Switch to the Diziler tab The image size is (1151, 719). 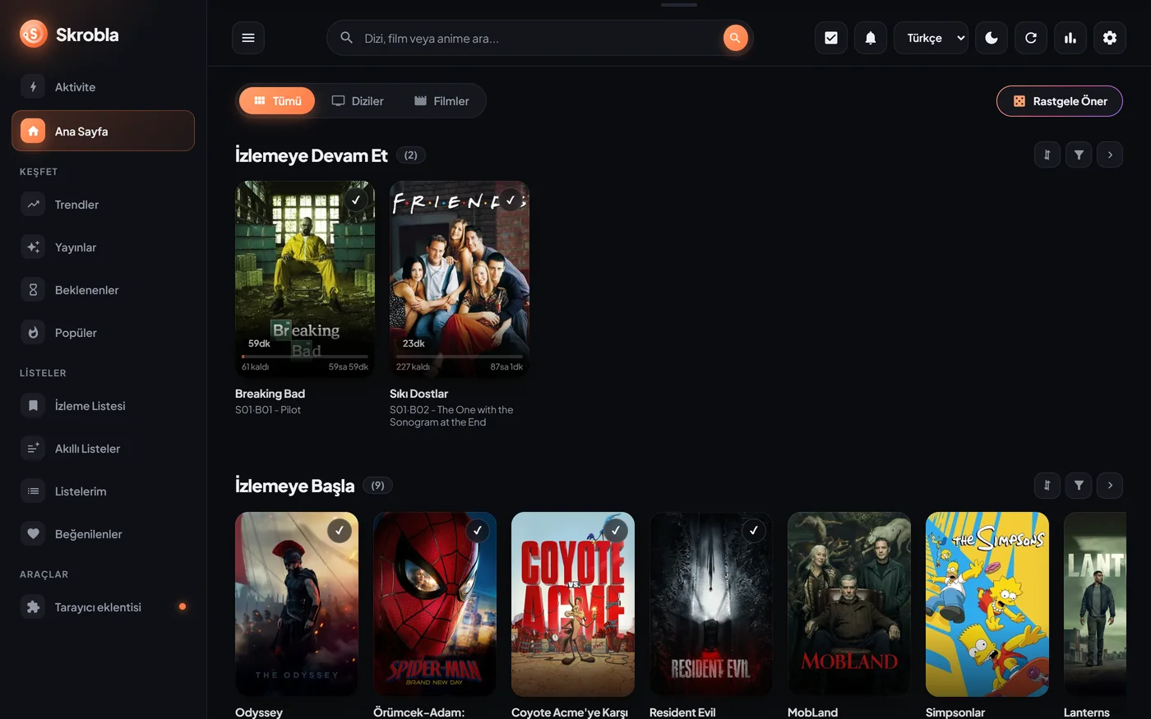click(x=358, y=101)
